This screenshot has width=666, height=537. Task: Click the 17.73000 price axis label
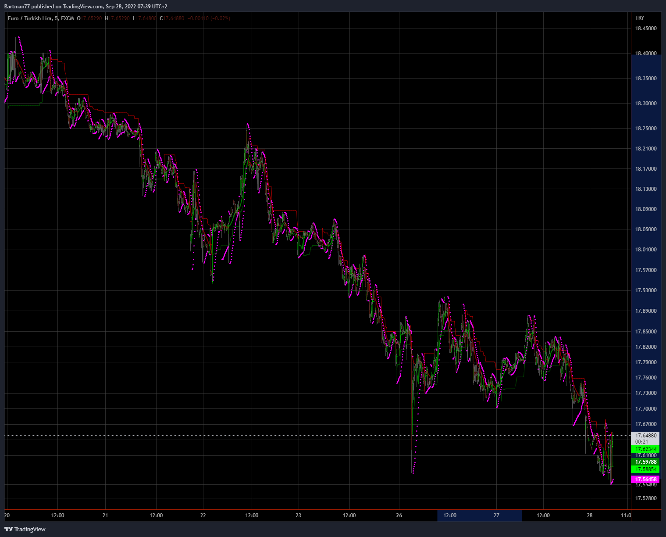coord(646,393)
